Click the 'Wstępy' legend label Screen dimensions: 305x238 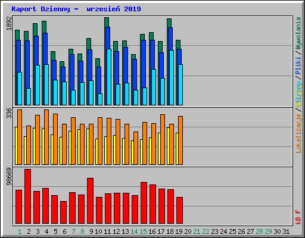tap(298, 94)
